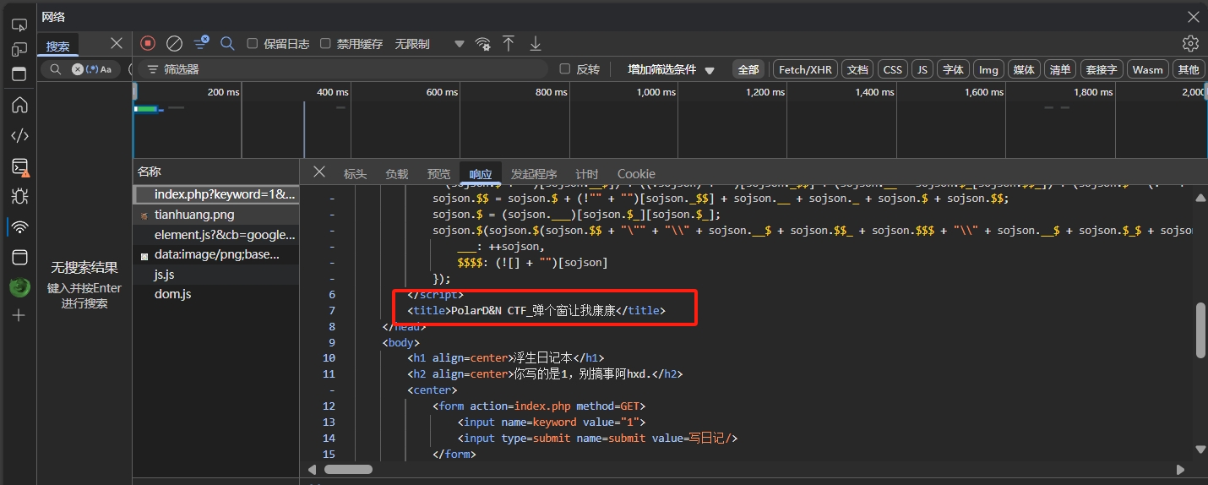This screenshot has width=1208, height=485.
Task: Open network conditions wifi-gear icon
Action: (482, 43)
